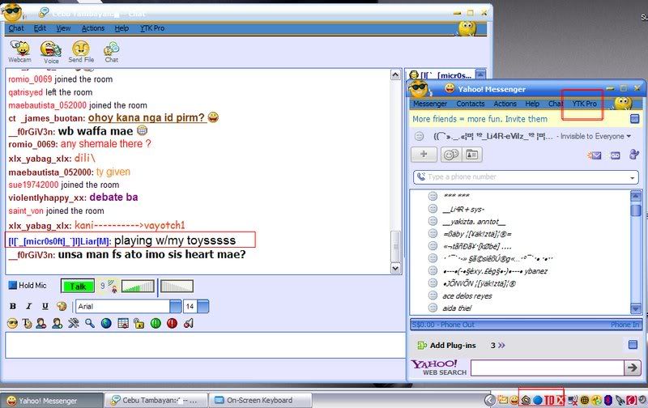Open the Chat menu in chat window
Viewport: 648px width, 408px height.
16,28
